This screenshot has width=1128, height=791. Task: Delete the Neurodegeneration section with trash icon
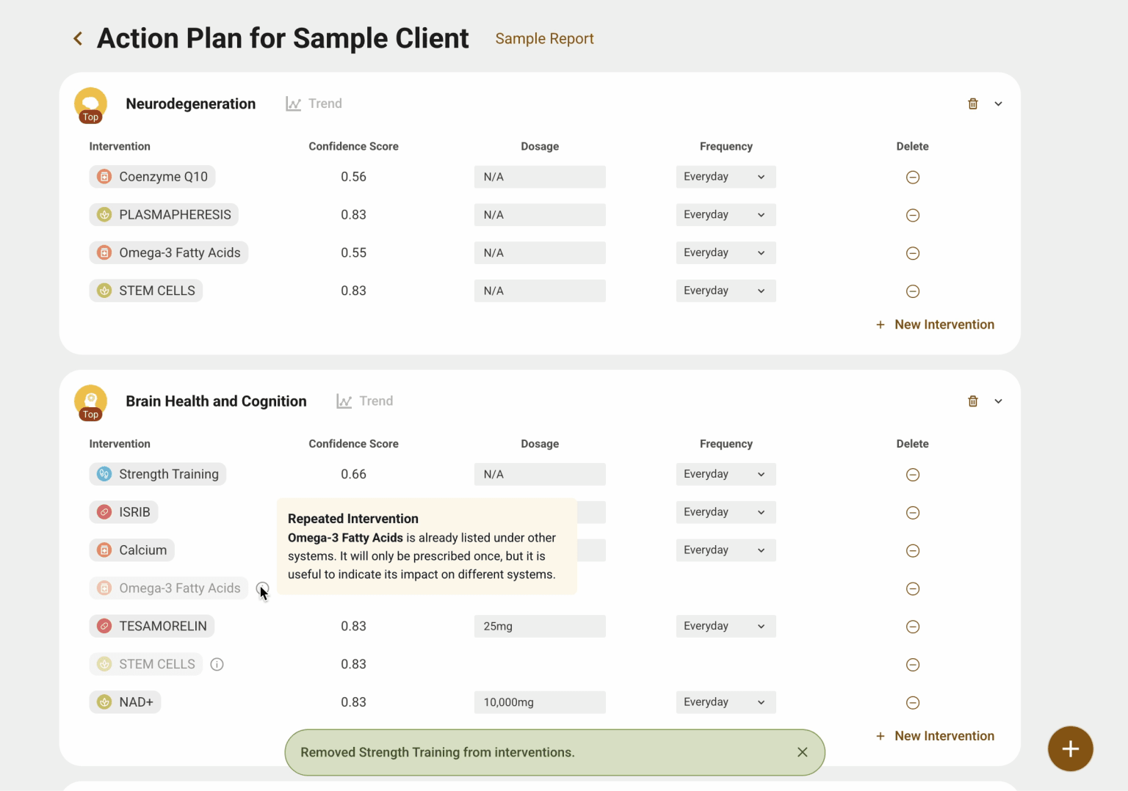(972, 104)
